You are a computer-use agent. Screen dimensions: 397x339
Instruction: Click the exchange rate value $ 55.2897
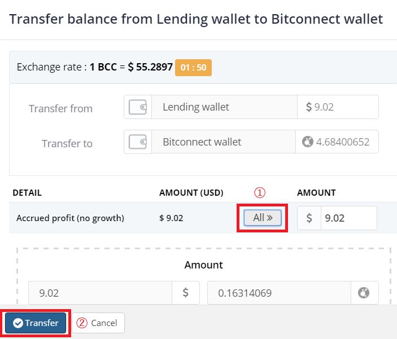pyautogui.click(x=150, y=68)
